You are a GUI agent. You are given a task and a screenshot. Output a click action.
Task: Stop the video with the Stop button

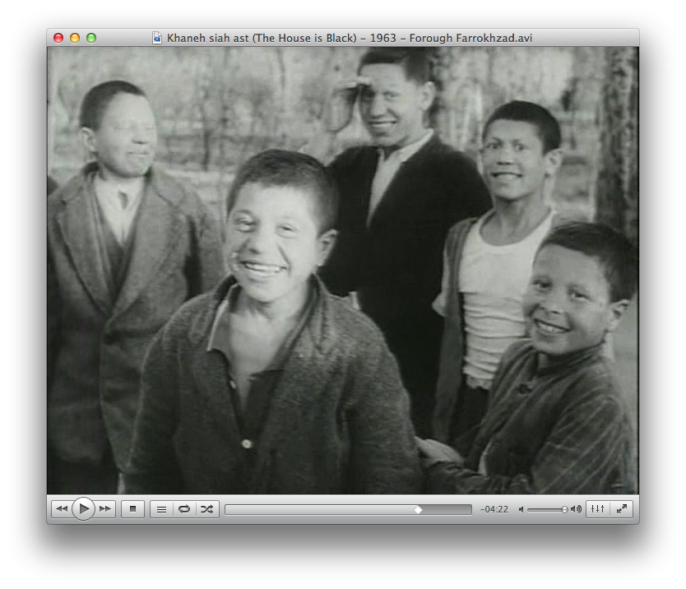(x=133, y=509)
